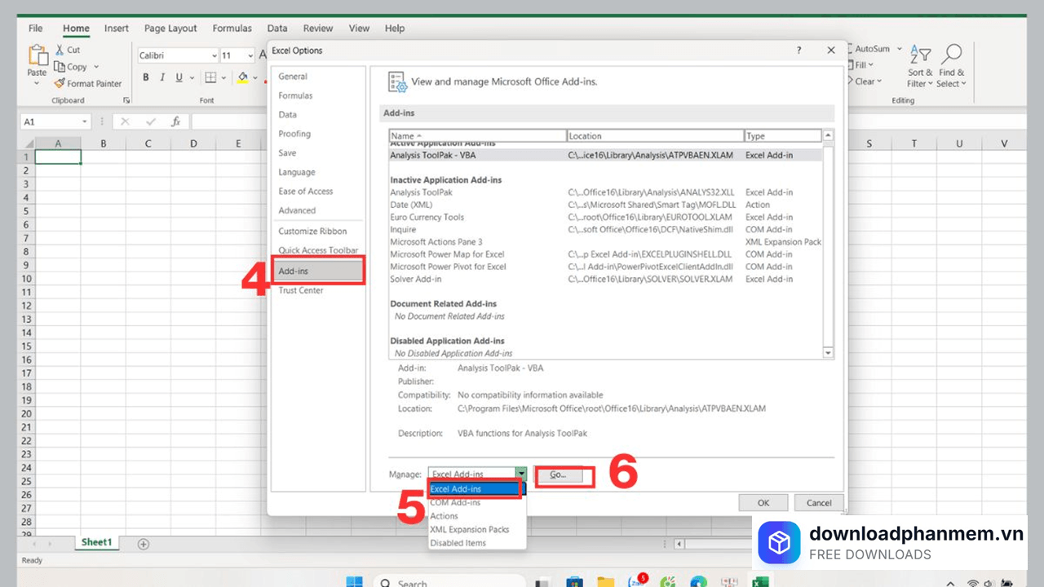
Task: Select Advanced category in Excel Options
Action: click(x=319, y=210)
